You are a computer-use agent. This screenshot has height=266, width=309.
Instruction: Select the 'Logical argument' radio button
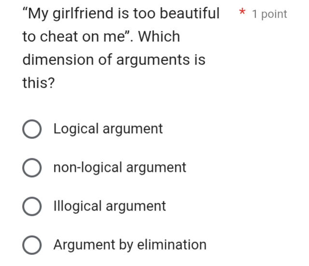tap(32, 129)
